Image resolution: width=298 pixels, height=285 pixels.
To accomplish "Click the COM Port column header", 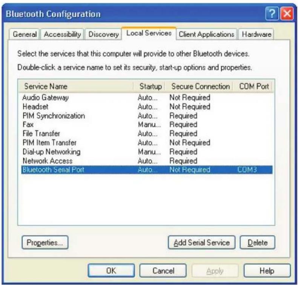I will (x=253, y=87).
